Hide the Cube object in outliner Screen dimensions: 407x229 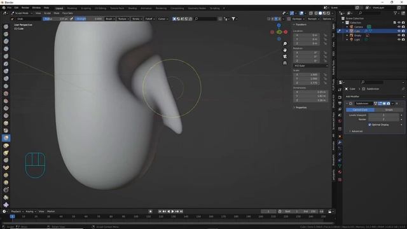pyautogui.click(x=399, y=31)
